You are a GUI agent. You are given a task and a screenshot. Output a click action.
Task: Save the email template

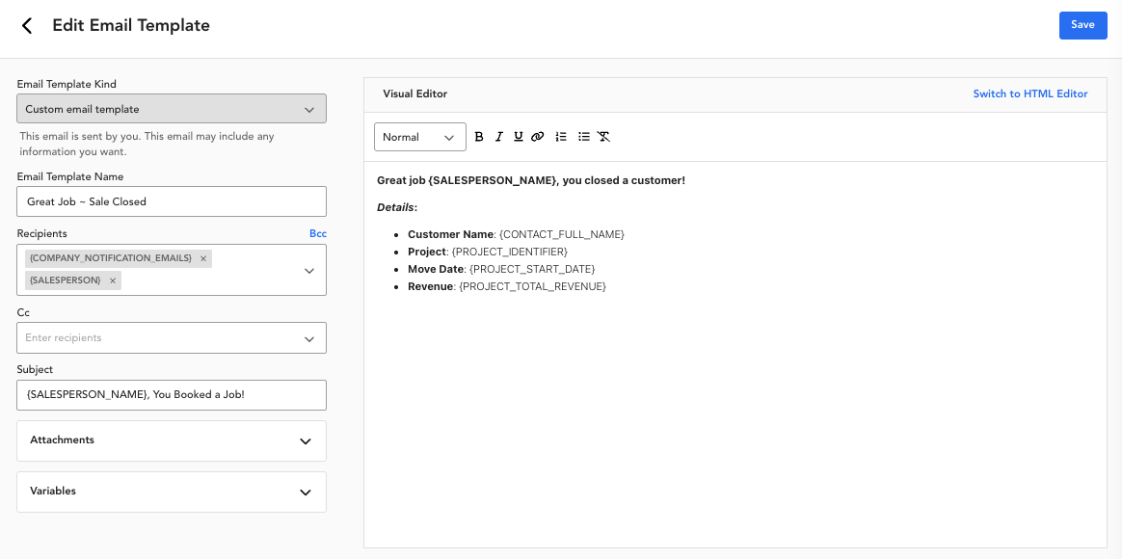point(1082,25)
